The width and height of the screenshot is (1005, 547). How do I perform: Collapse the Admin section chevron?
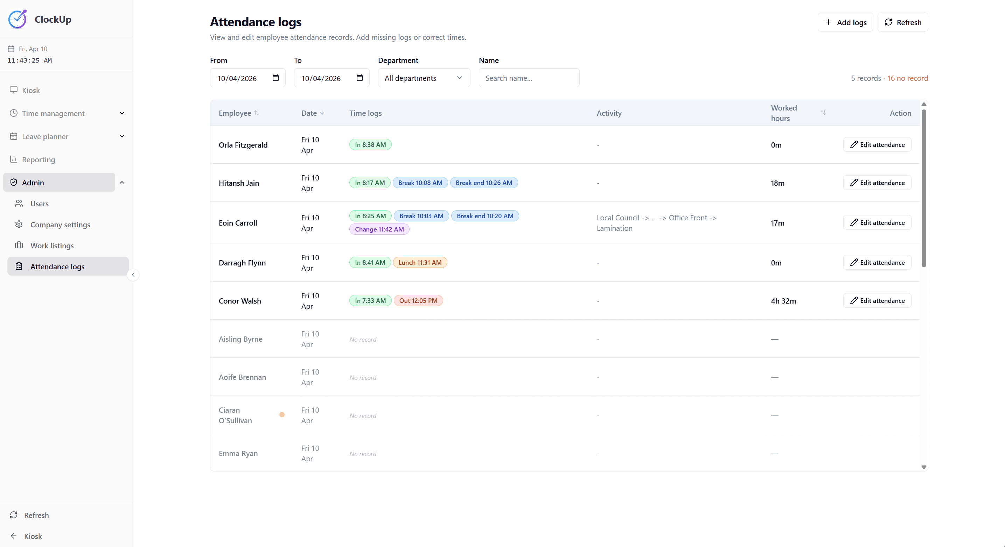[122, 183]
